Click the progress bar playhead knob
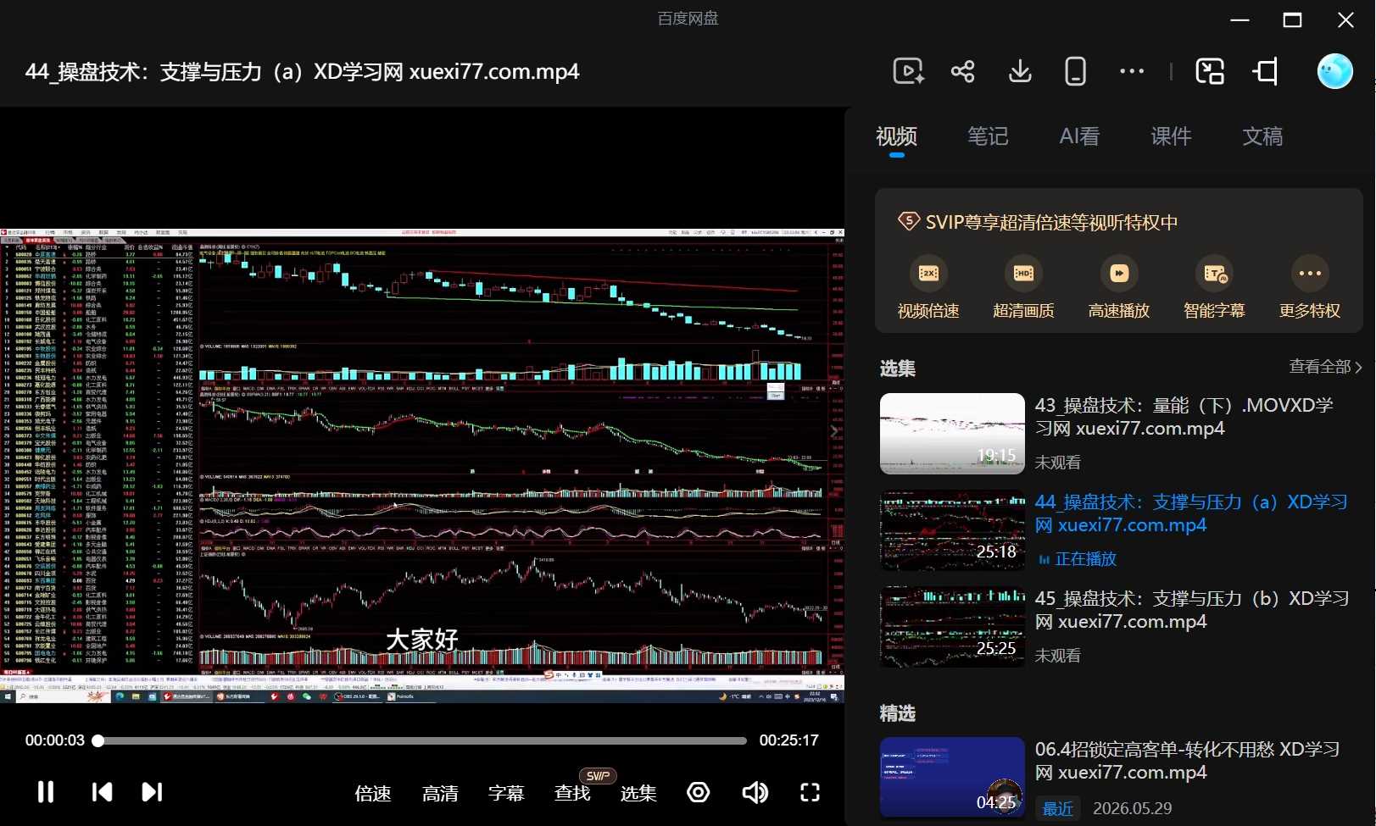 [98, 740]
